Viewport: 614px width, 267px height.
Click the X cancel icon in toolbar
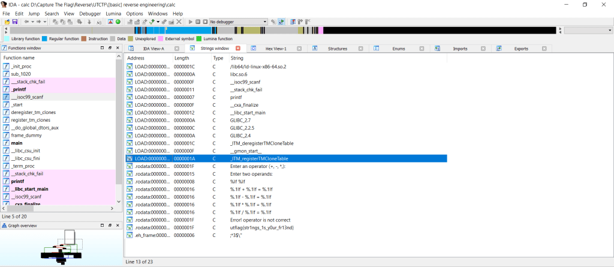coord(179,22)
